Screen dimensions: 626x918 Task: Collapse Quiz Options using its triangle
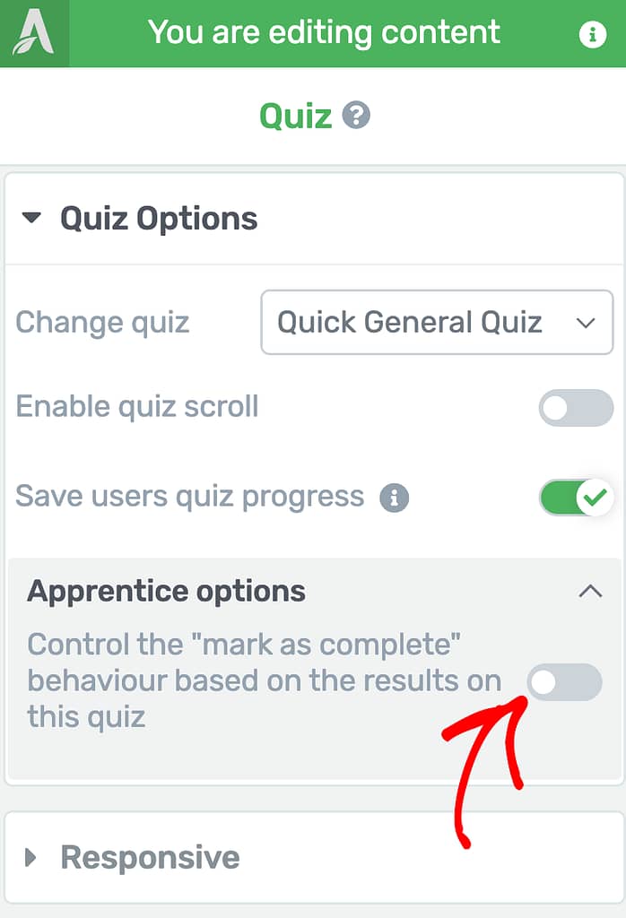pyautogui.click(x=32, y=218)
